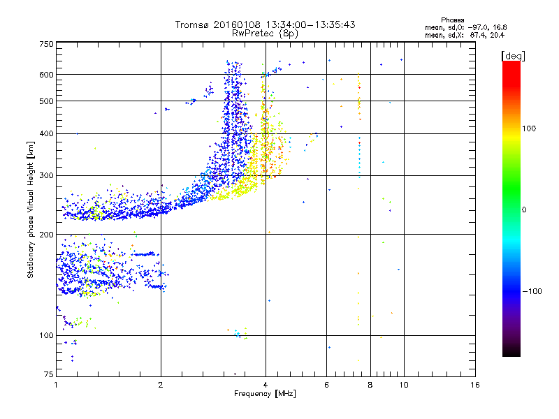Screen dimensions: 559x419
Task: Click the y-axis tick label '75'
Action: click(49, 374)
